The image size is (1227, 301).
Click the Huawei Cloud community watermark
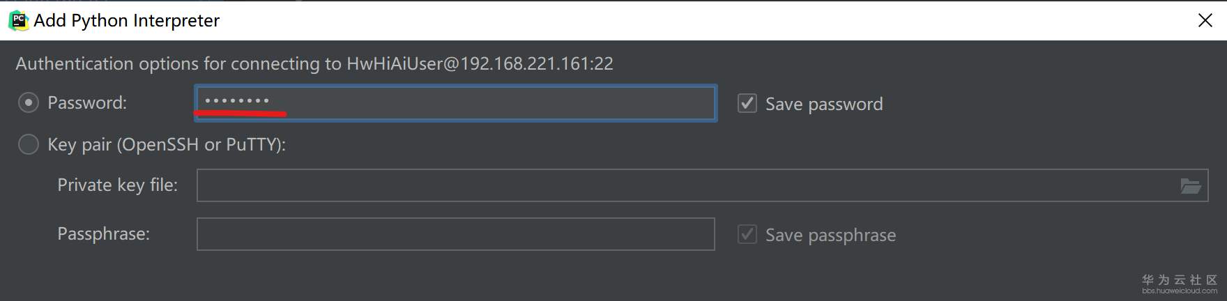(x=1179, y=284)
